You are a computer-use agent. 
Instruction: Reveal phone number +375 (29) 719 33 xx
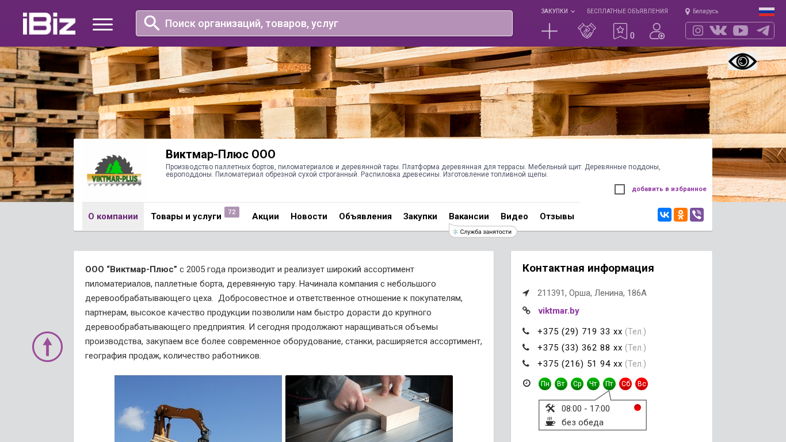580,331
